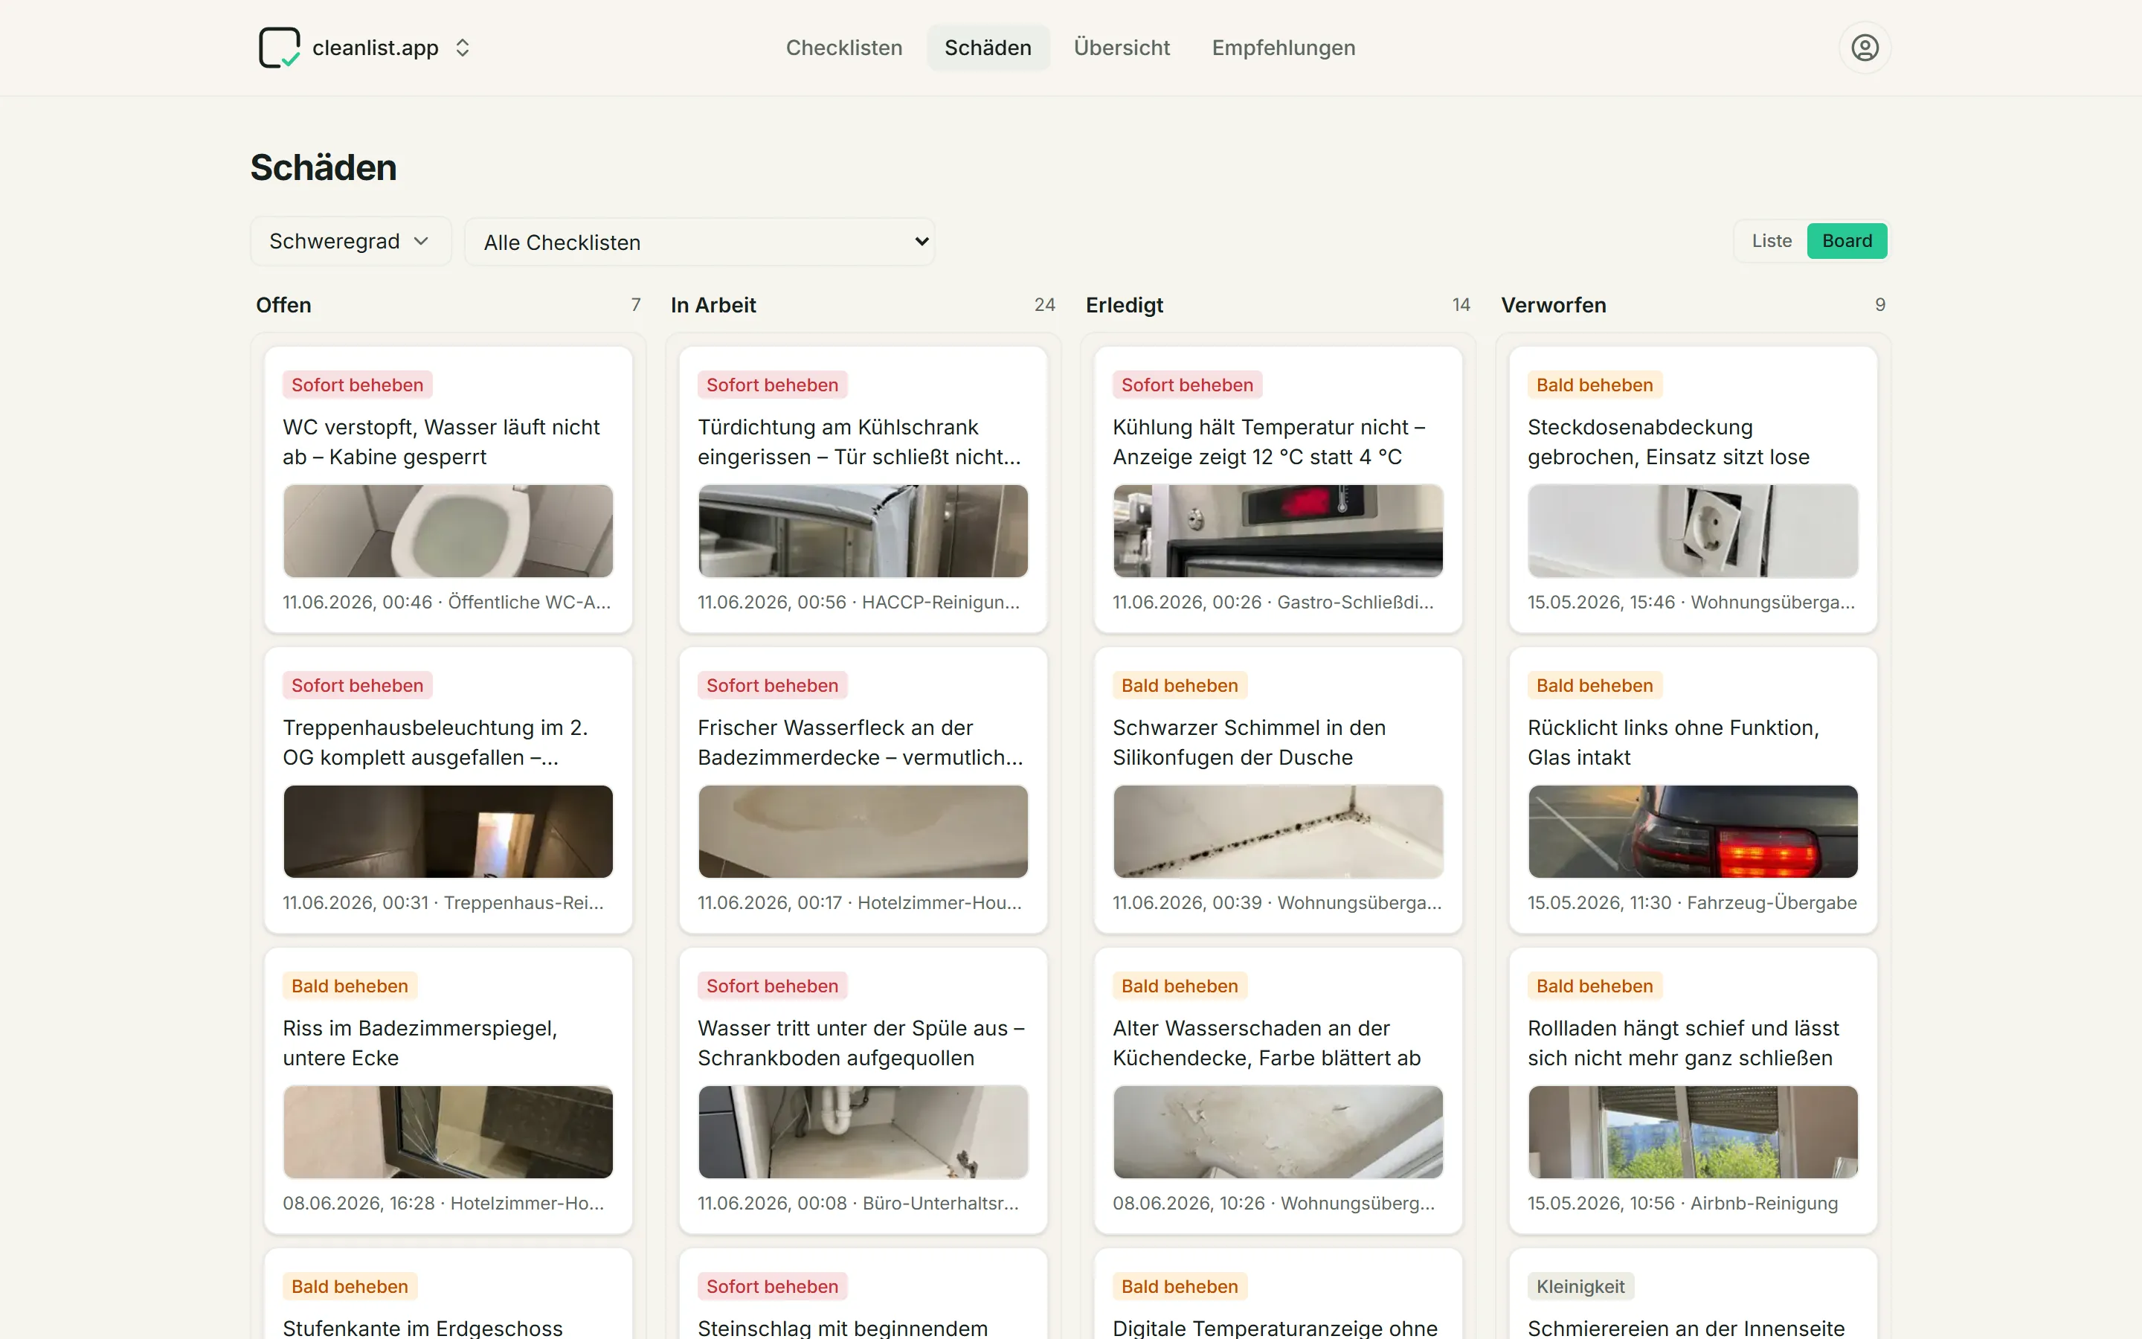Open the dark stairwell photo
2142x1339 pixels.
coord(448,832)
